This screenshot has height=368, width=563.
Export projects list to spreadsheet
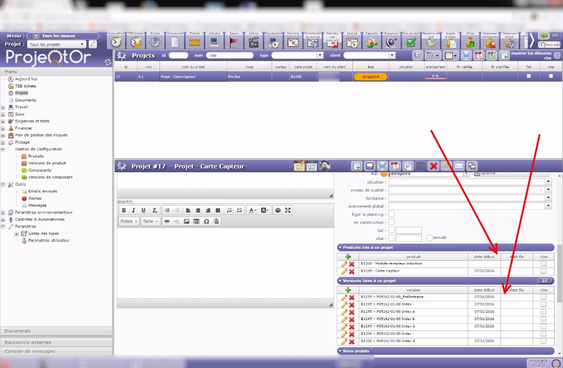tap(492, 56)
